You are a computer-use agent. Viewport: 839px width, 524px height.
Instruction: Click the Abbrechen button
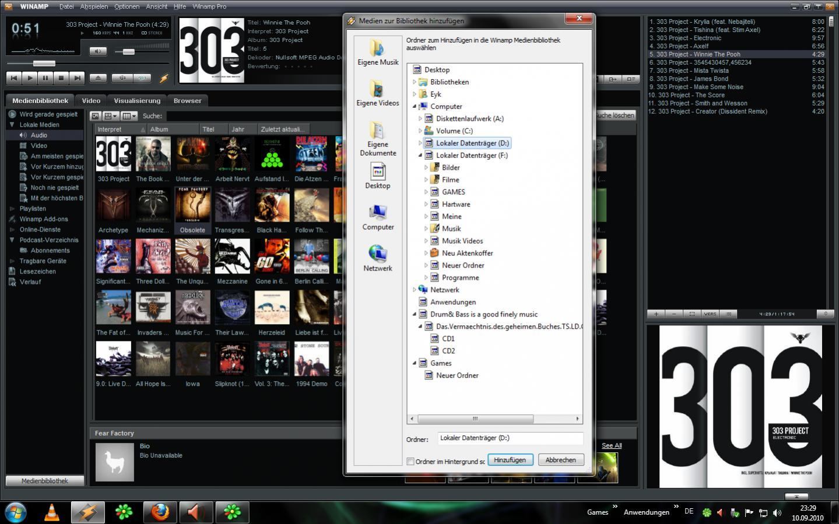(561, 460)
